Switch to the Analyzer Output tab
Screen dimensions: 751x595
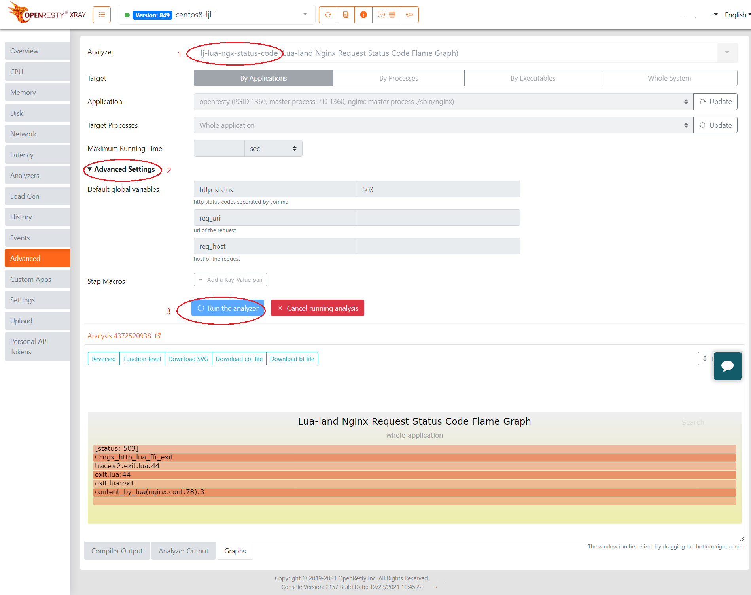click(183, 551)
